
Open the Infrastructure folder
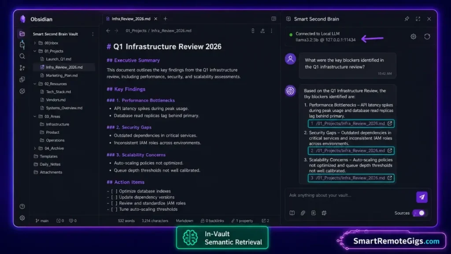(x=57, y=124)
